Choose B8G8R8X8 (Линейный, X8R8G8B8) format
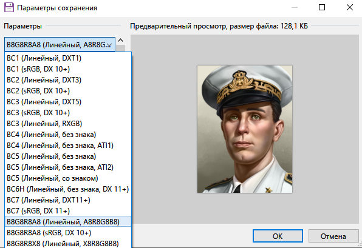 point(68,243)
